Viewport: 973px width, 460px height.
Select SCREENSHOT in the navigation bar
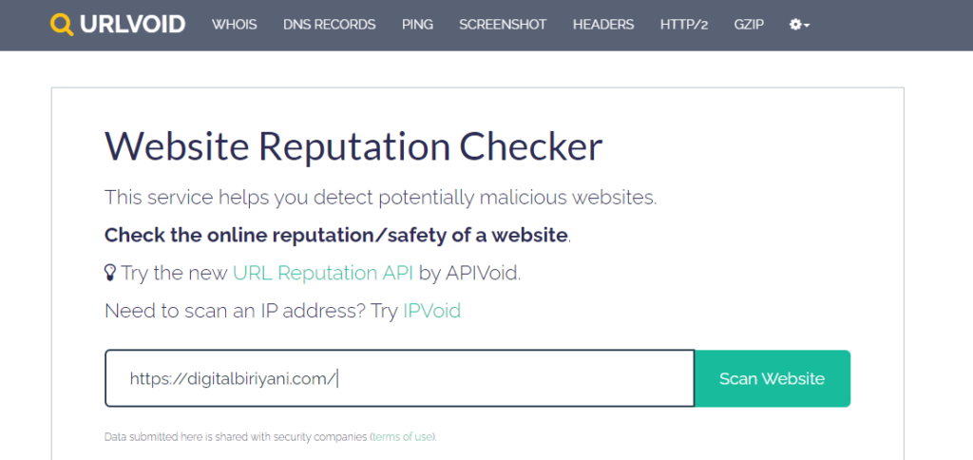click(503, 25)
